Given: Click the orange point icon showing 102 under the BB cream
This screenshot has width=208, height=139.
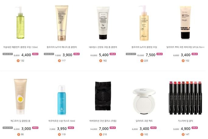Looking at the screenshot, I should pyautogui.click(x=183, y=61).
